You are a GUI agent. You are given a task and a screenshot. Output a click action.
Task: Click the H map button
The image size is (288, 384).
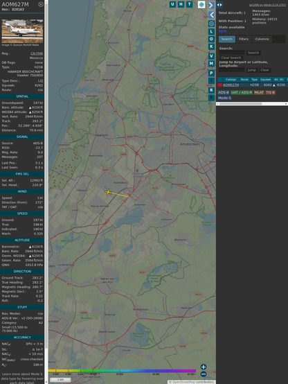pyautogui.click(x=181, y=4)
